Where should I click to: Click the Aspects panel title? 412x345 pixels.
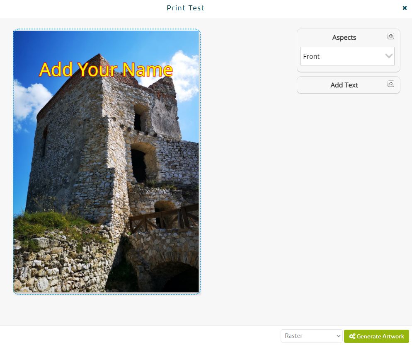click(344, 38)
